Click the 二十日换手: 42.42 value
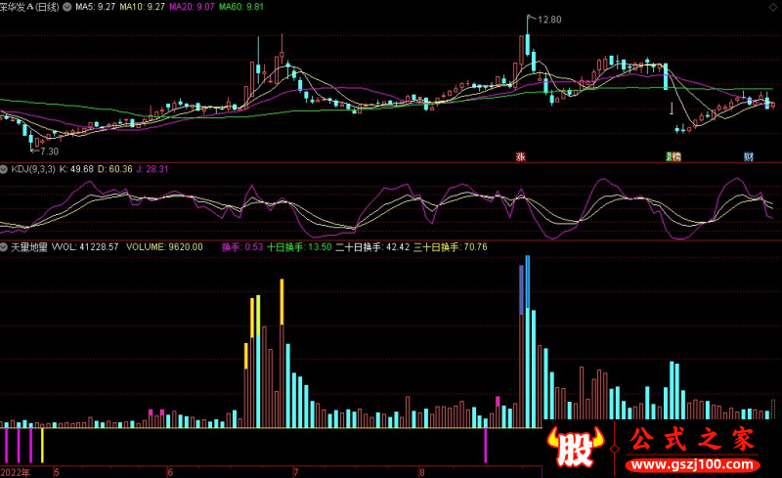The image size is (782, 478). pyautogui.click(x=372, y=247)
